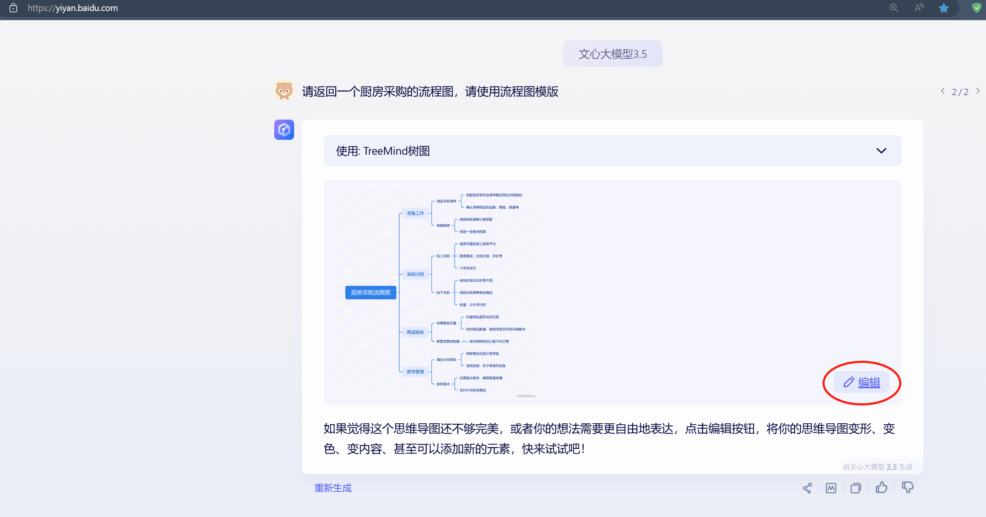Click the 使用: TreeMind树图 plugin bar
Screen dimensions: 986x517
(613, 151)
